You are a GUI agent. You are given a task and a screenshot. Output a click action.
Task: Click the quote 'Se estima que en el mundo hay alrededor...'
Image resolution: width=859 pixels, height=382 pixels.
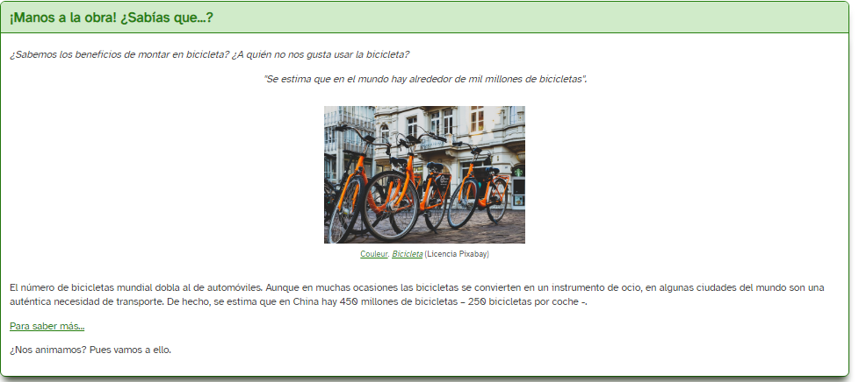click(426, 79)
